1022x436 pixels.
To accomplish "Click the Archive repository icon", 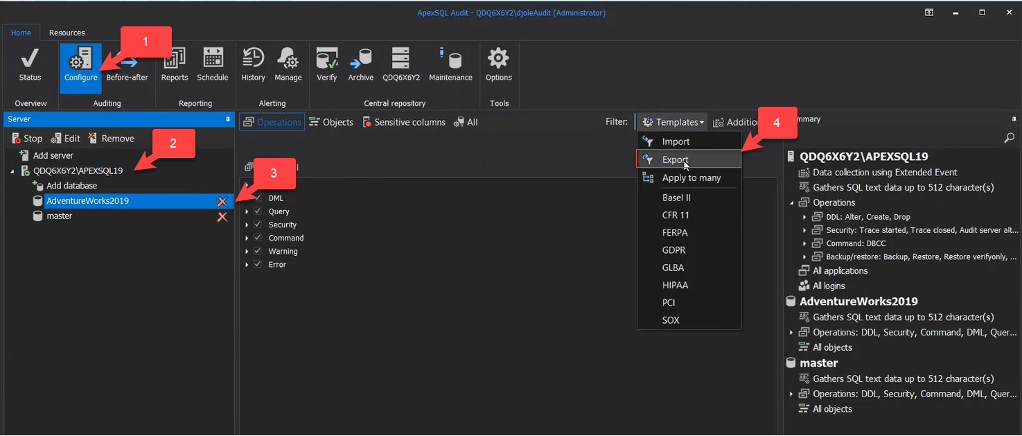I will tap(361, 65).
